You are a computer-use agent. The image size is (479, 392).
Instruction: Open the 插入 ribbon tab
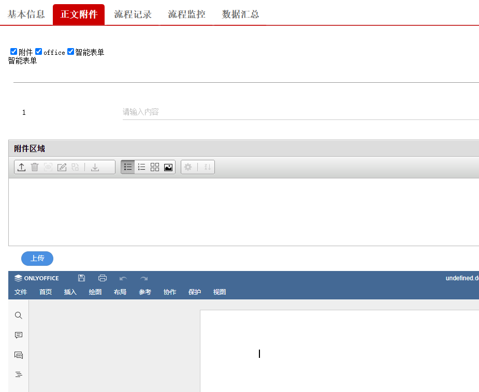click(x=70, y=292)
